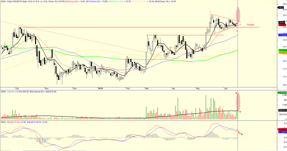The width and height of the screenshot is (287, 151).
Task: Click the vertical blue date cursor line
Action: (238, 70)
